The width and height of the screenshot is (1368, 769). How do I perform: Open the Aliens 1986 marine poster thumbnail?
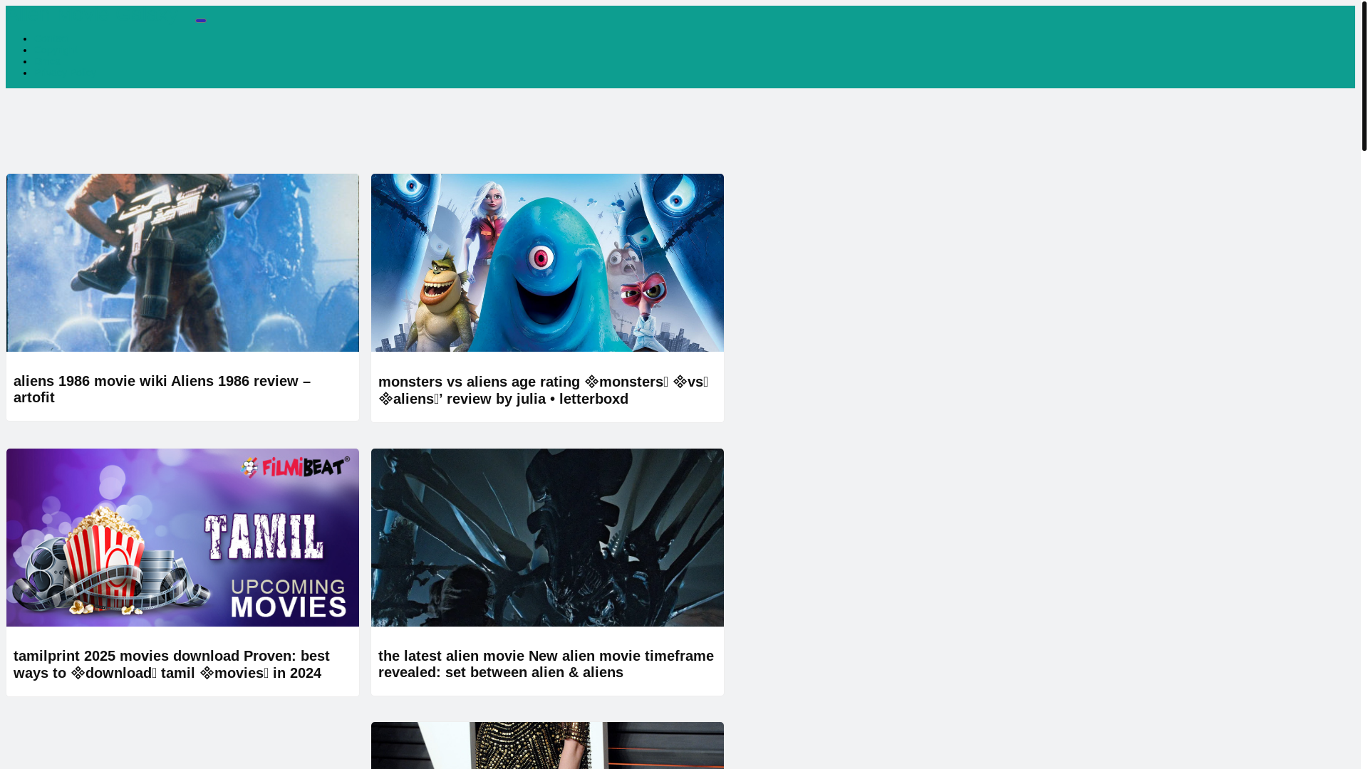coord(182,263)
